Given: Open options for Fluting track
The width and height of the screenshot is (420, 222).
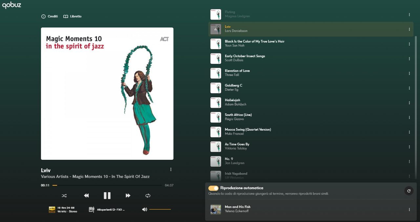Looking at the screenshot, I should (409, 14).
